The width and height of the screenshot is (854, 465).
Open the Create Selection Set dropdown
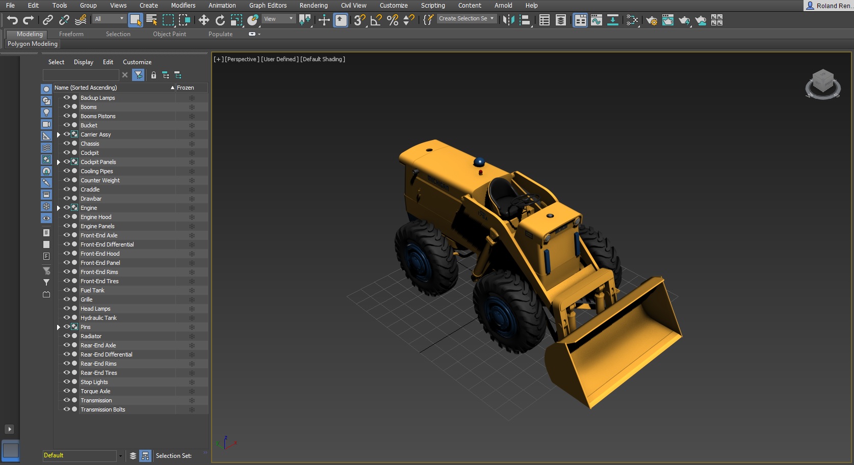coord(492,18)
